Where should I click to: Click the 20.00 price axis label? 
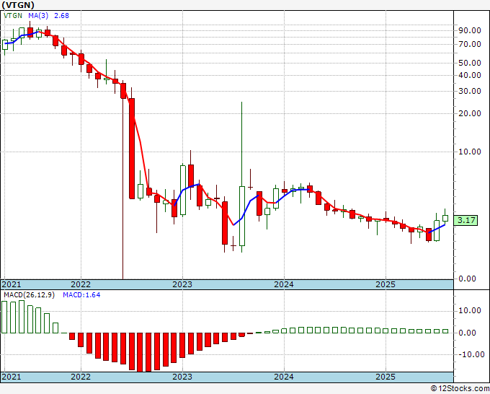click(469, 113)
